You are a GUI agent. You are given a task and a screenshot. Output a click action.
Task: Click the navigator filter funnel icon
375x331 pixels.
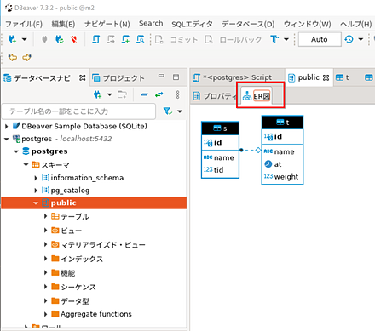(x=168, y=111)
